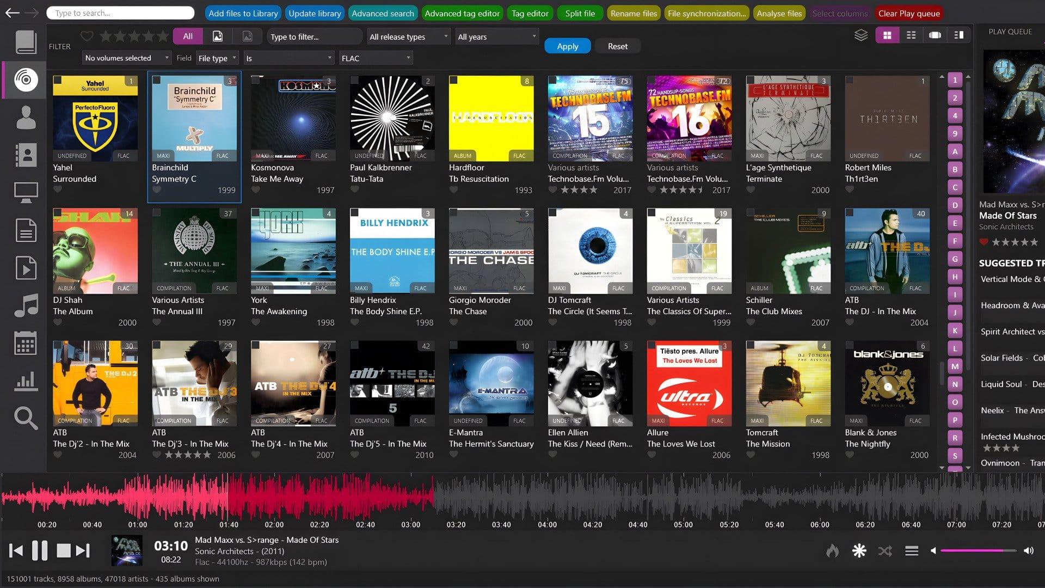The height and width of the screenshot is (588, 1045).
Task: Open the play queue list icon
Action: 912,551
